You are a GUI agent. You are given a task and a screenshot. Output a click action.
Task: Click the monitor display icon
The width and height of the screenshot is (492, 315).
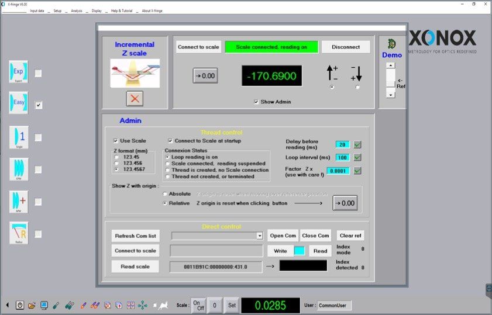[x=44, y=305]
